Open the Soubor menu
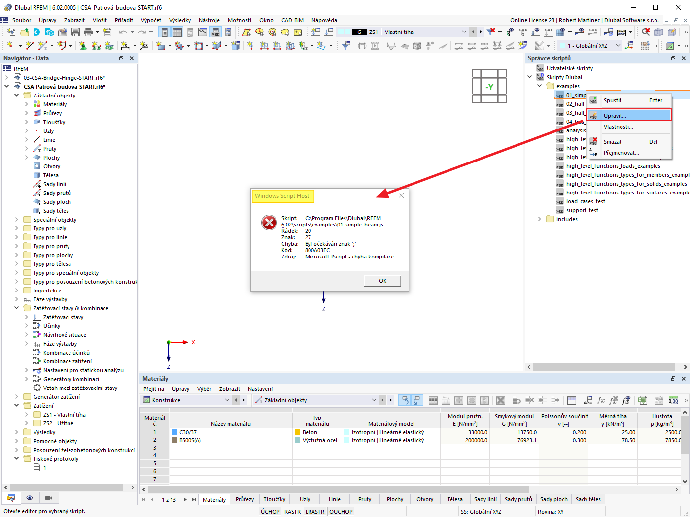The image size is (690, 517). [22, 20]
